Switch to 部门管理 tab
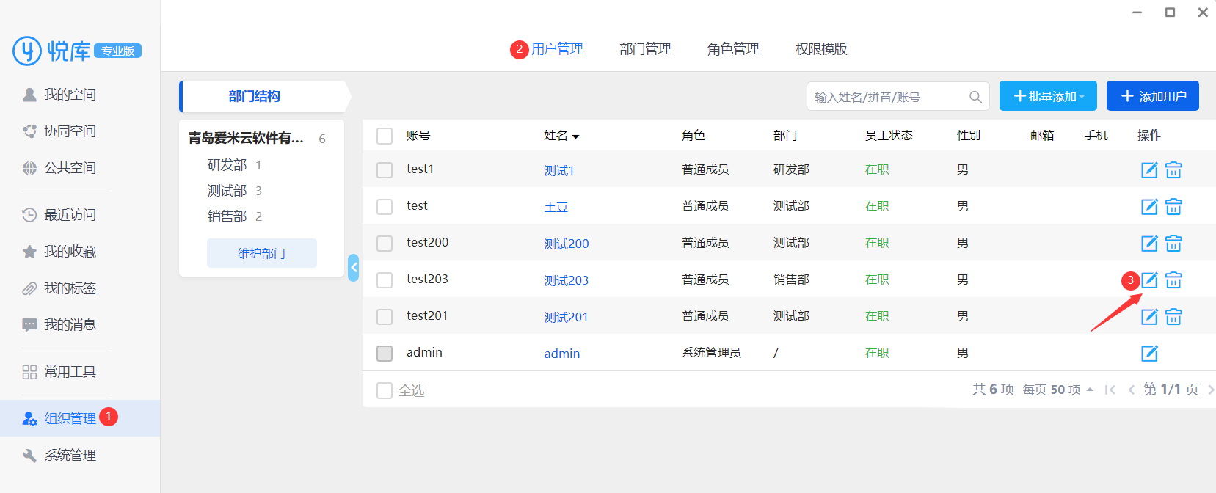This screenshot has height=493, width=1216. 645,49
